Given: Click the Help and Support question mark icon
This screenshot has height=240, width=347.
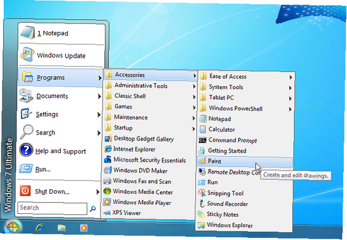Looking at the screenshot, I should point(26,150).
